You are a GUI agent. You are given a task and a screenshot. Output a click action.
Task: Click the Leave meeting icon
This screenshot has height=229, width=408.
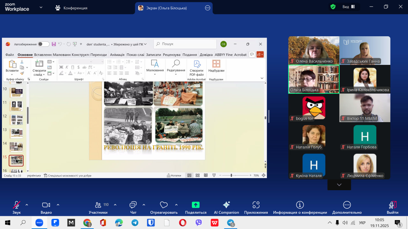(392, 205)
